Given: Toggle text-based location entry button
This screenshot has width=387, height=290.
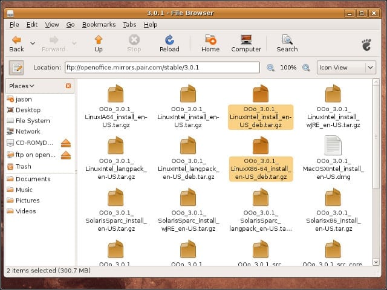Looking at the screenshot, I should (x=16, y=68).
